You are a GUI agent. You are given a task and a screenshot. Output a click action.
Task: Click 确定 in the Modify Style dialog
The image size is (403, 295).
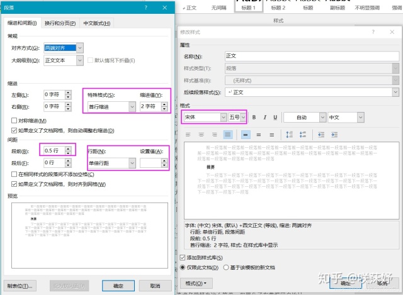pyautogui.click(x=346, y=283)
